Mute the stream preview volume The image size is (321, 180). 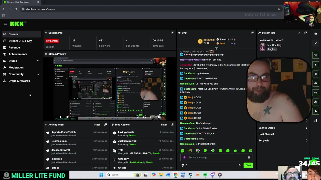click(x=68, y=117)
